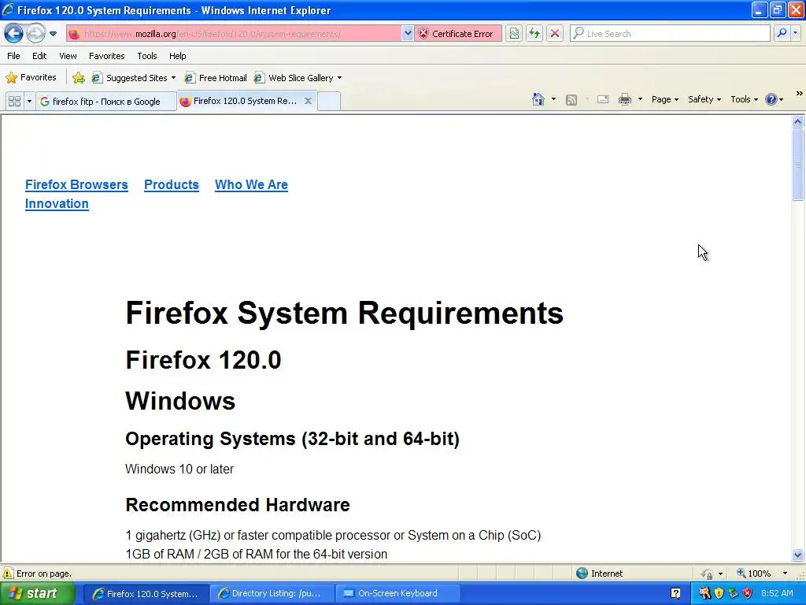Close the Firefox 120.0 tab
This screenshot has height=605, width=806.
coord(308,101)
